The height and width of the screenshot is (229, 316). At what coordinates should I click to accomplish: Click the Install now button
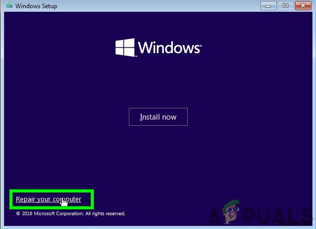pyautogui.click(x=158, y=117)
